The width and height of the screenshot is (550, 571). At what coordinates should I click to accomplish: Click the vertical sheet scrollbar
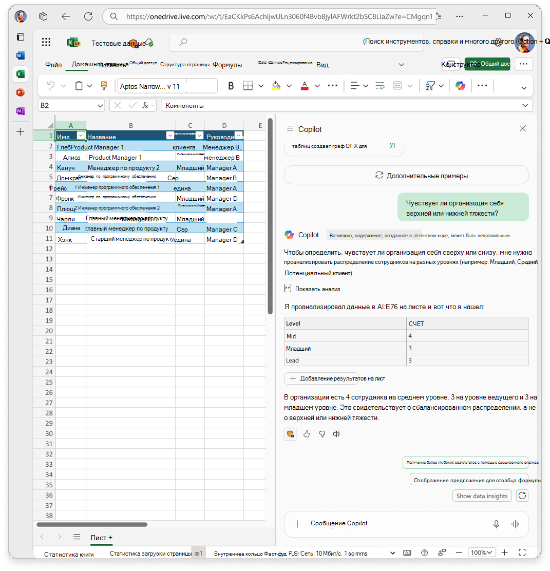(x=270, y=216)
